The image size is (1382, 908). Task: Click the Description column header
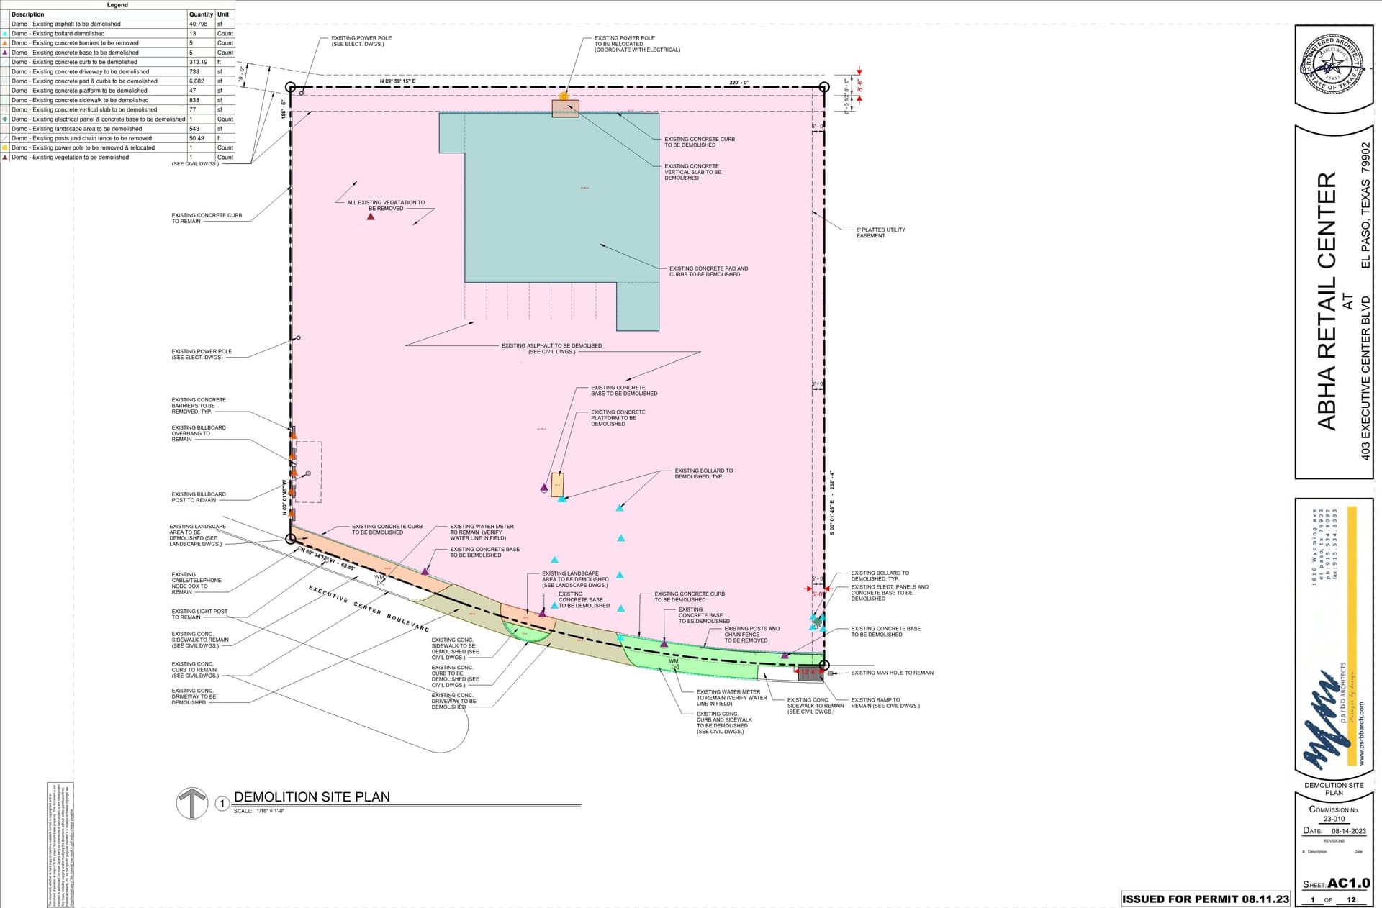click(x=27, y=14)
